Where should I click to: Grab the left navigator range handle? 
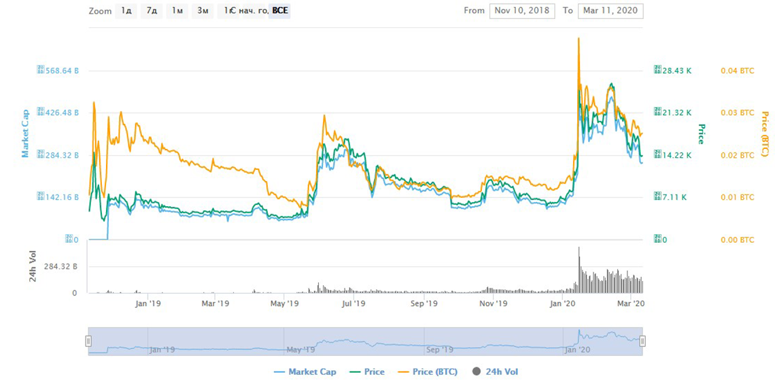pyautogui.click(x=88, y=341)
